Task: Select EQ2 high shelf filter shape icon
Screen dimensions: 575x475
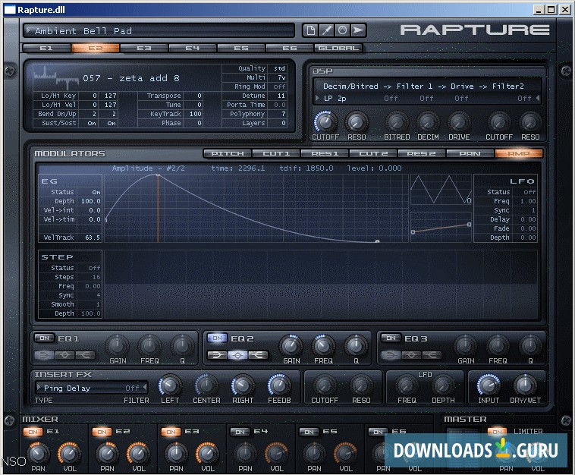Action: pyautogui.click(x=258, y=354)
